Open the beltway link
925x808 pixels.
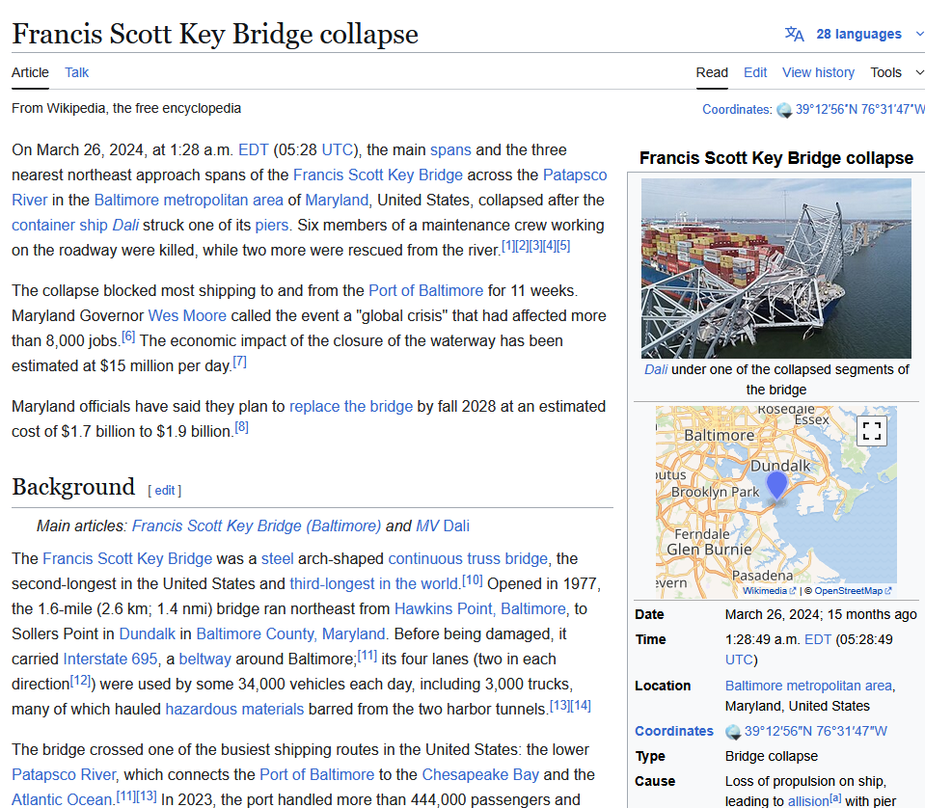(x=205, y=659)
